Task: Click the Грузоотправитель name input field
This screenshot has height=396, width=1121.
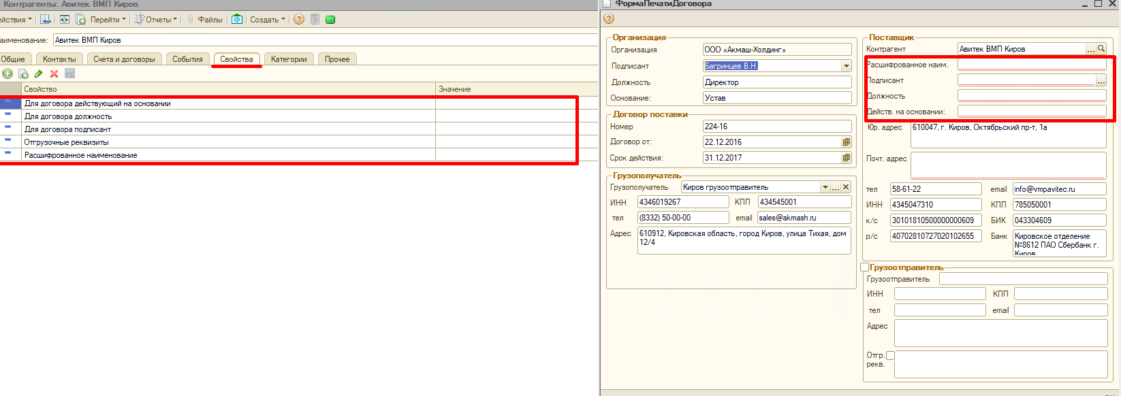Action: pos(1023,279)
